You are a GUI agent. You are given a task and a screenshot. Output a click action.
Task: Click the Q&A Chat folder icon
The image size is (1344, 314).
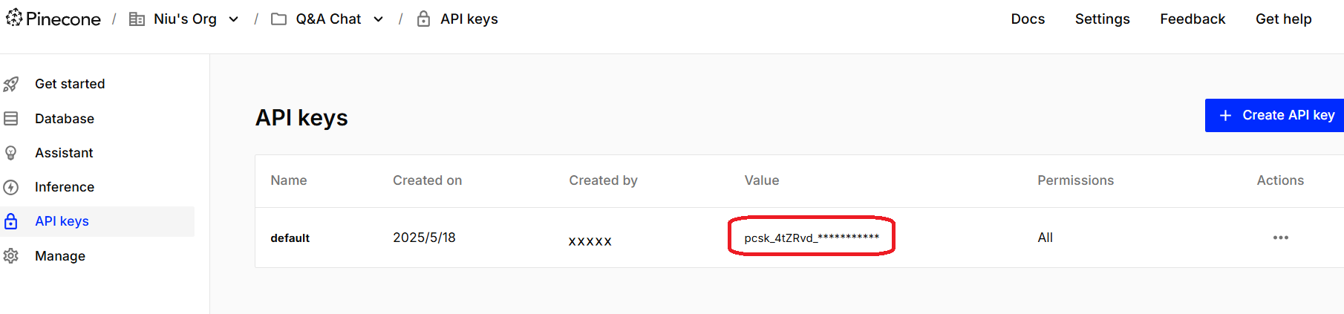point(278,19)
